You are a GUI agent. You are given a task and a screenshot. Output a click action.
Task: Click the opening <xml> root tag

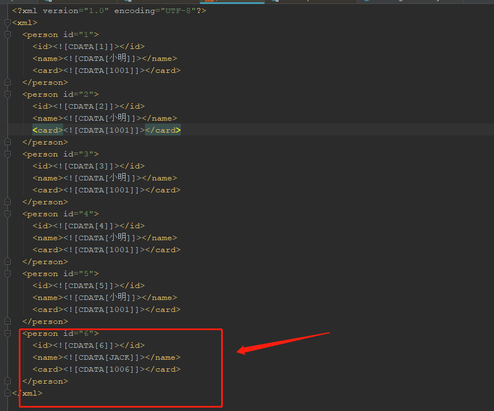(24, 23)
